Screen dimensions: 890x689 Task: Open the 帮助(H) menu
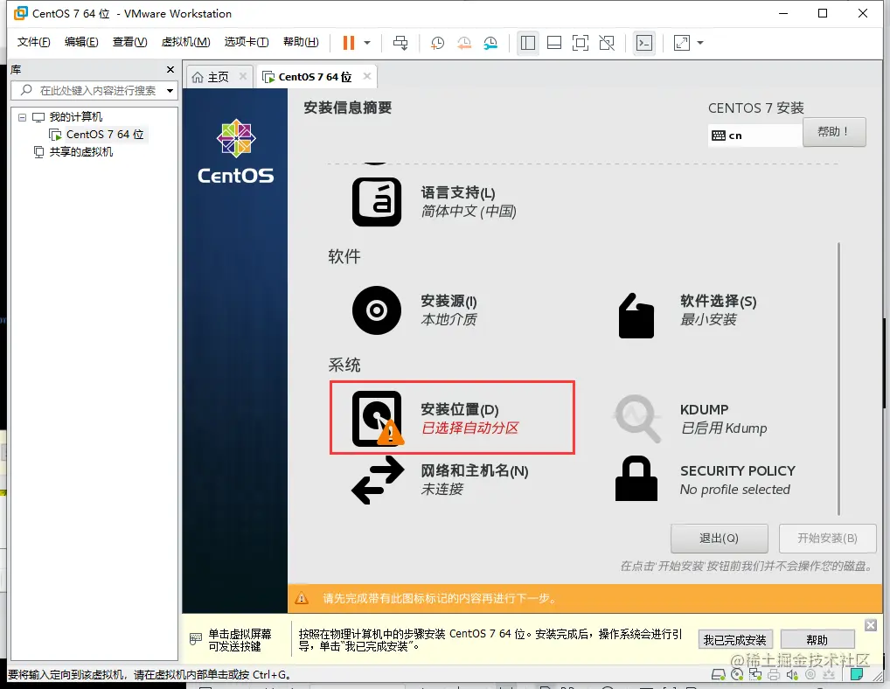(x=301, y=42)
